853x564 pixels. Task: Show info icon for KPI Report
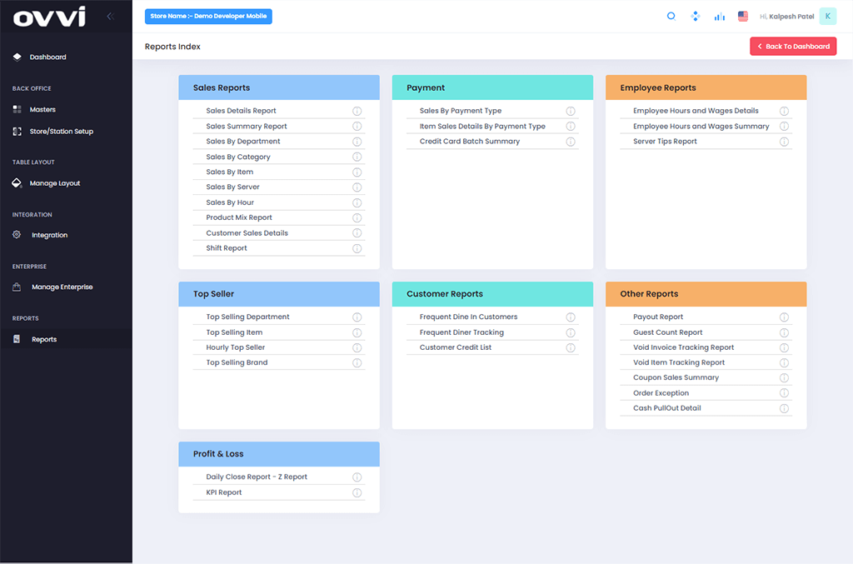click(x=357, y=492)
